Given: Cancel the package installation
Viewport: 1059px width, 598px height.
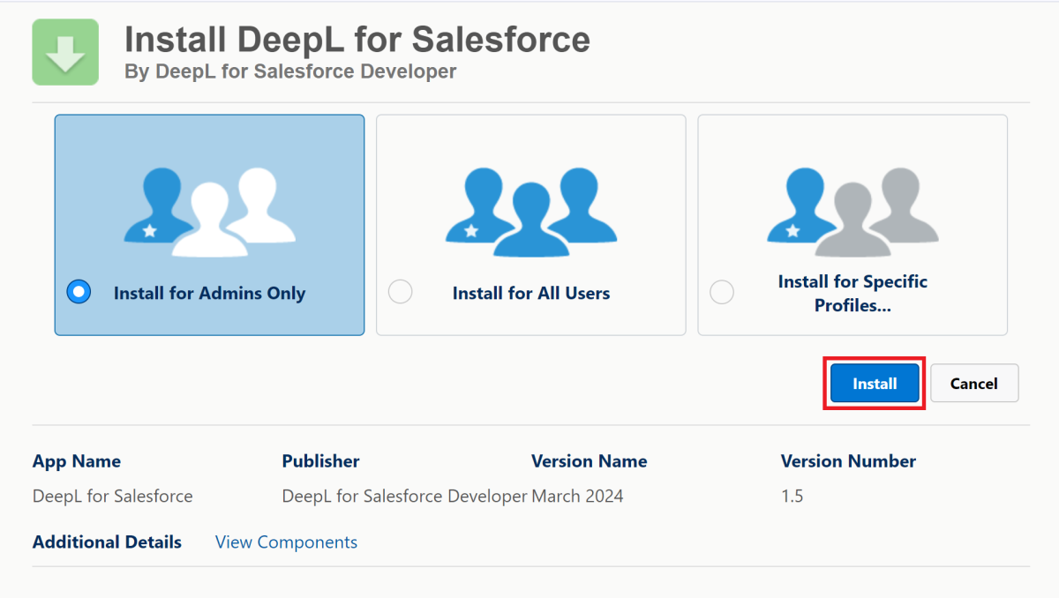Looking at the screenshot, I should [973, 384].
